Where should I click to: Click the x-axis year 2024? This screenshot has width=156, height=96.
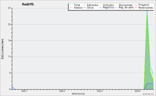pyautogui.click(x=137, y=91)
